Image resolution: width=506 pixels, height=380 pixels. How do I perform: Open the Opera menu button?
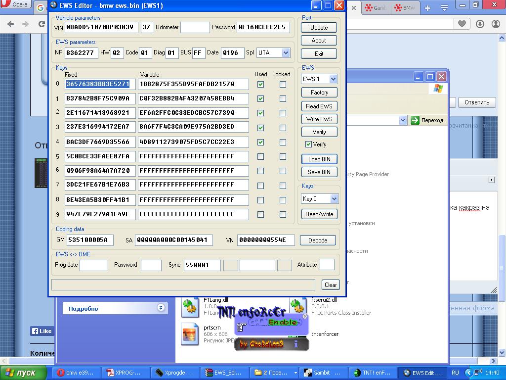(15, 4)
